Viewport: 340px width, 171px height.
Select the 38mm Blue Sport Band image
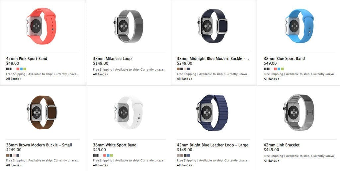coord(299,26)
